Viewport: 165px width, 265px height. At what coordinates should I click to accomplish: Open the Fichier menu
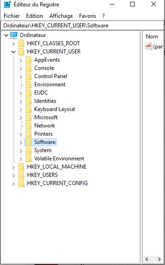click(x=12, y=16)
